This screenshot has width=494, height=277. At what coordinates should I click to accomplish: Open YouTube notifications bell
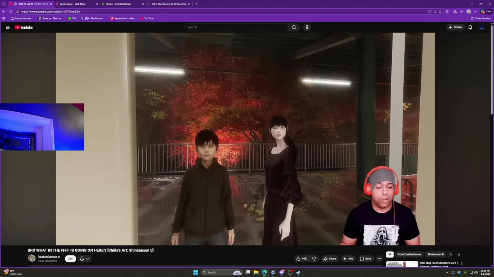pos(470,27)
